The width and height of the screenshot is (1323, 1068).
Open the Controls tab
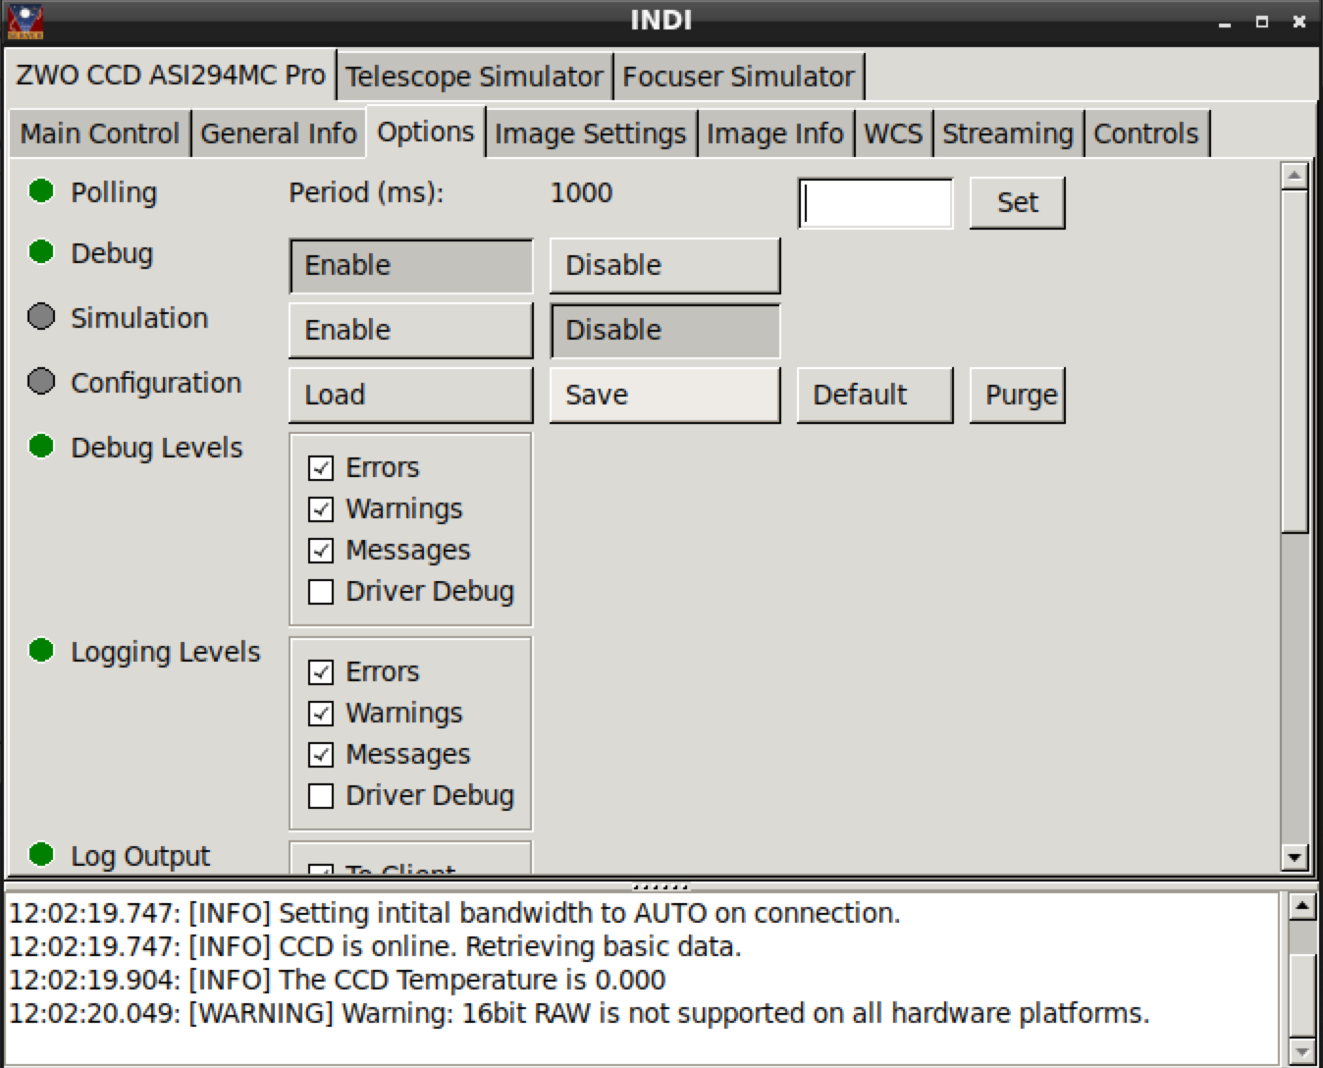(1146, 133)
